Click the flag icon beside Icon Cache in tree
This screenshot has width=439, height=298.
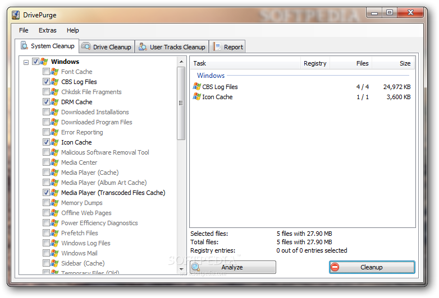(54, 142)
